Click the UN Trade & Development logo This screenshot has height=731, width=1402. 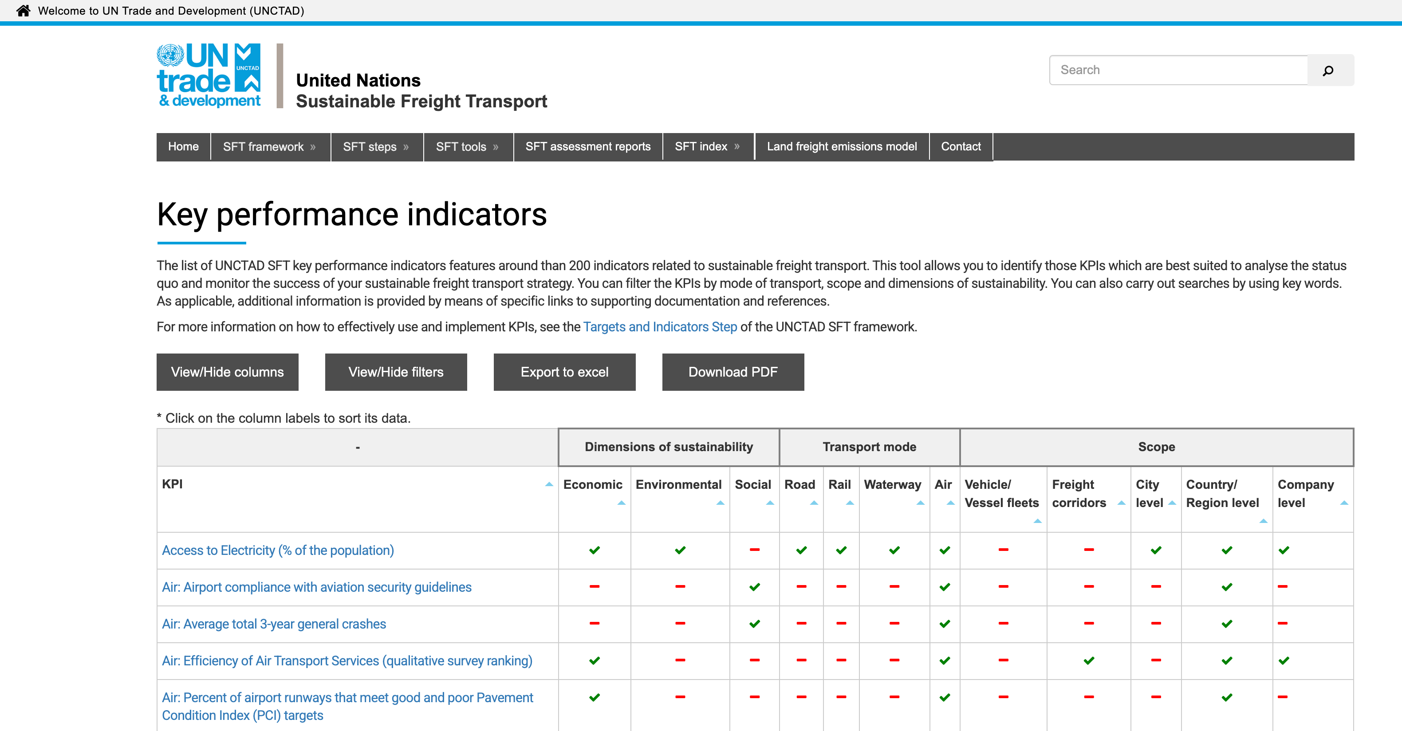click(x=209, y=76)
